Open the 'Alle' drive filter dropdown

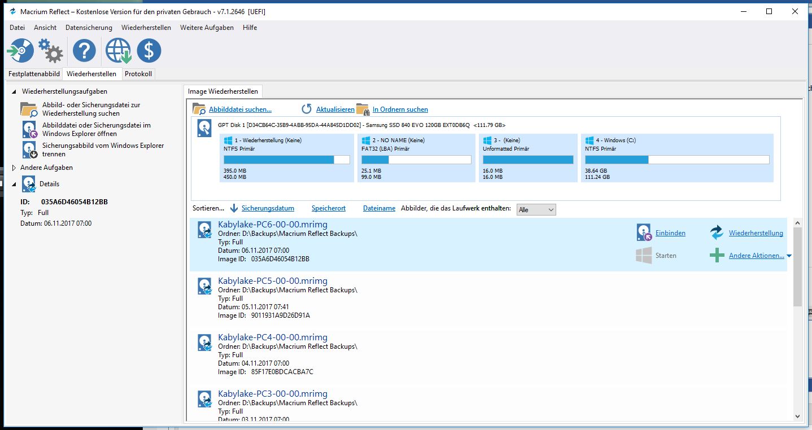536,209
